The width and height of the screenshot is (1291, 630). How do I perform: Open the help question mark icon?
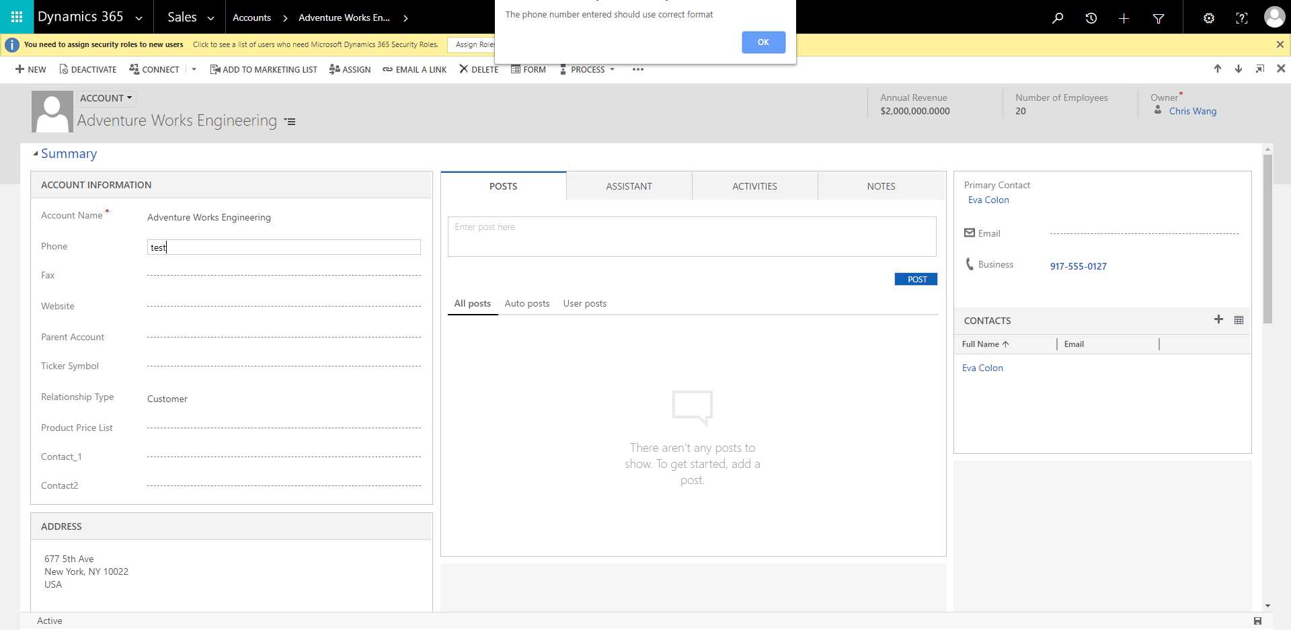(x=1241, y=18)
